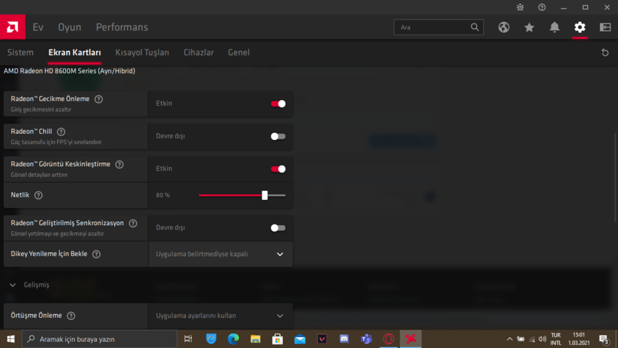Viewport: 618px width, 348px height.
Task: Turn on Radeon Geliştirilmiş Senkronizasyon
Action: [278, 228]
